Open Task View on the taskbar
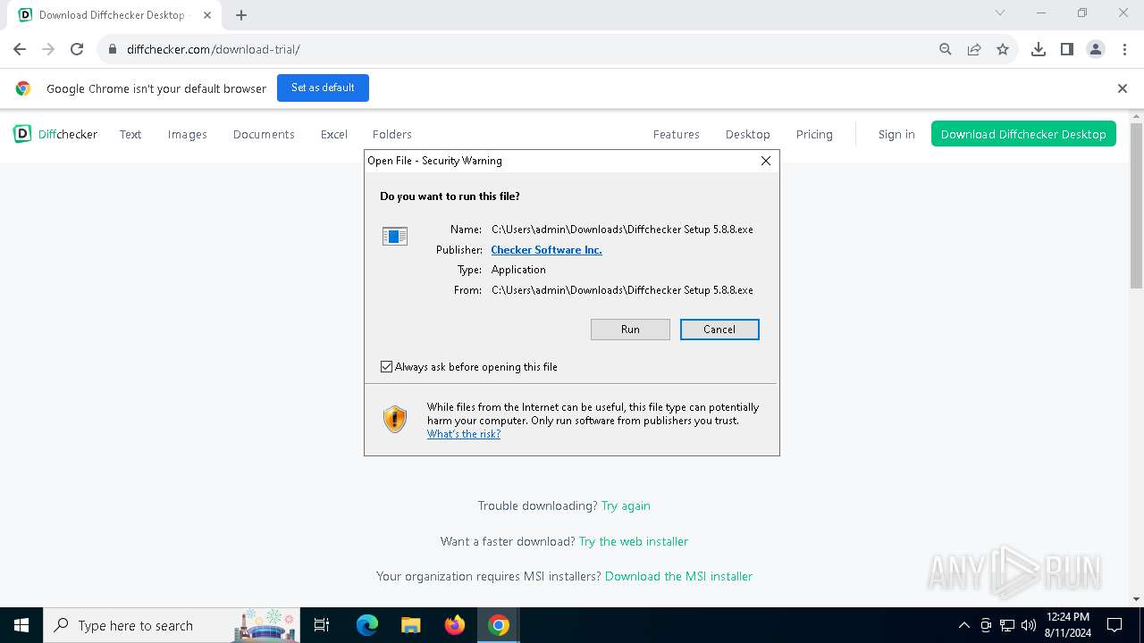Screen dimensions: 1144x643 [x=322, y=625]
